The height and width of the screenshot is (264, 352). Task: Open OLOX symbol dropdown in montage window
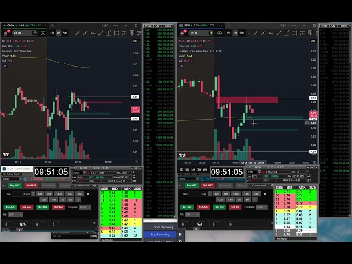click(x=84, y=173)
